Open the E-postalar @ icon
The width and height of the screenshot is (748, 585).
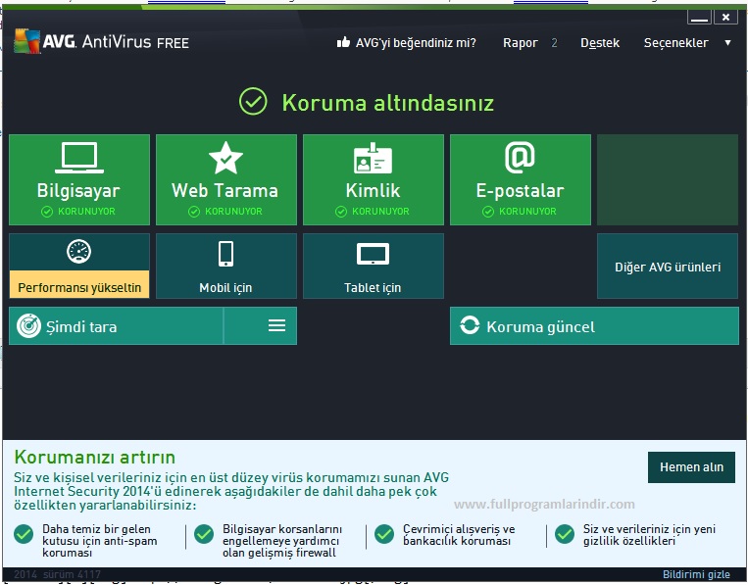tap(520, 157)
